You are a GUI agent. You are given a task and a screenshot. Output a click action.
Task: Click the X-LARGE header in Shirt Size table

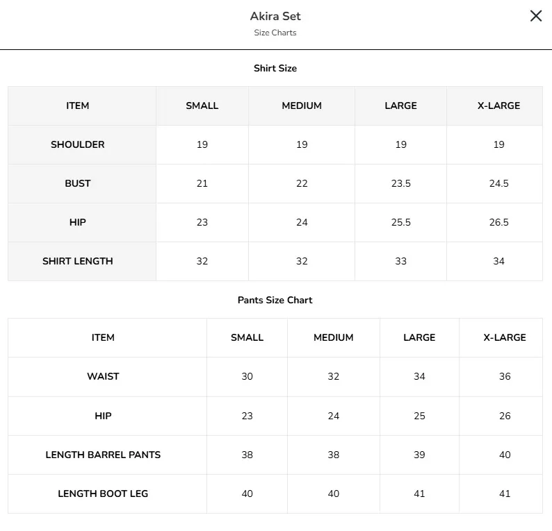click(498, 106)
